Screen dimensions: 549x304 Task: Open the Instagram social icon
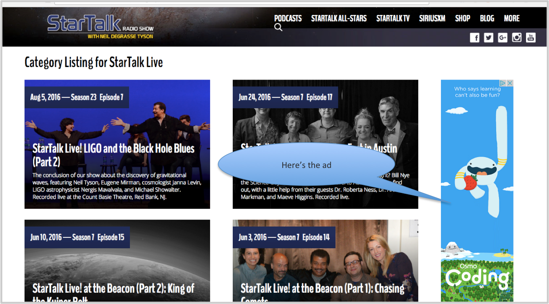click(x=517, y=38)
